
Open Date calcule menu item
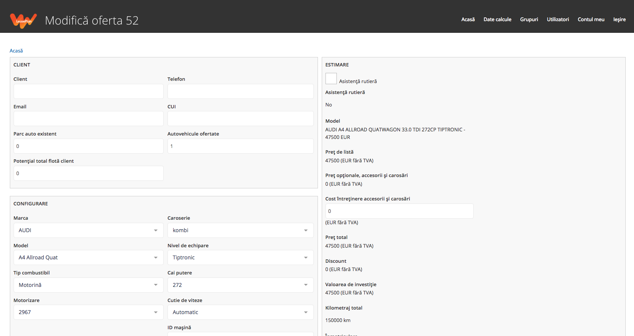pyautogui.click(x=497, y=19)
